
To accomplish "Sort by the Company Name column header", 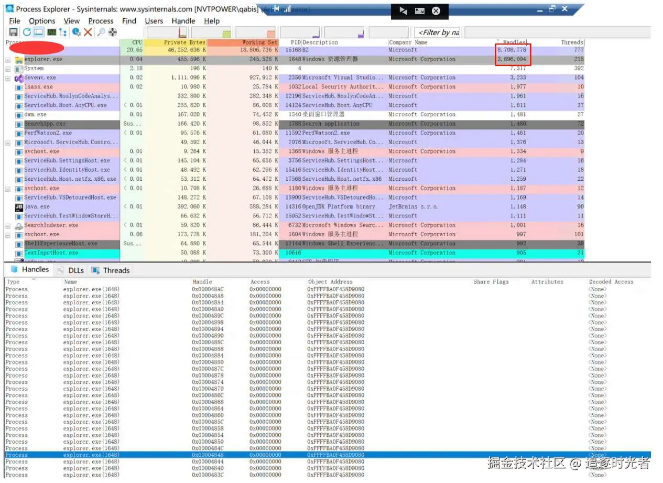I will tap(440, 42).
